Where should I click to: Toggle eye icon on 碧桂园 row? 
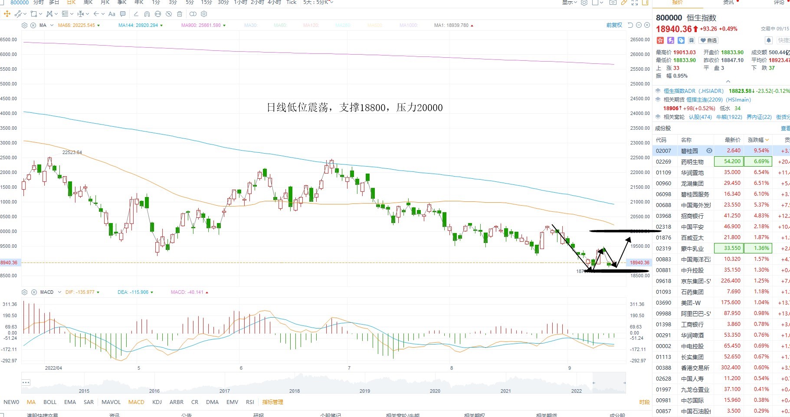(709, 151)
